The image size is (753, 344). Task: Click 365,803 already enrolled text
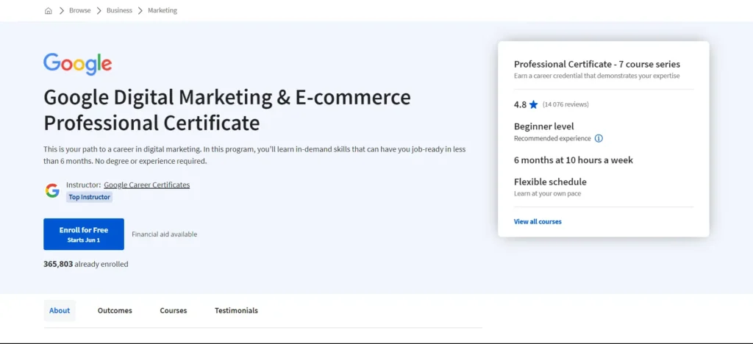click(86, 265)
